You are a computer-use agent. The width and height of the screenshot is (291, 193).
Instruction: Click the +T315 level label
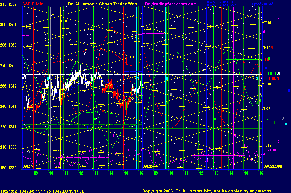pyautogui.click(x=267, y=145)
